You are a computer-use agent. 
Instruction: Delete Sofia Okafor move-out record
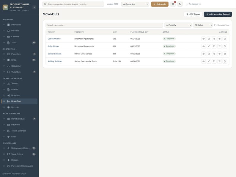(x=225, y=46)
